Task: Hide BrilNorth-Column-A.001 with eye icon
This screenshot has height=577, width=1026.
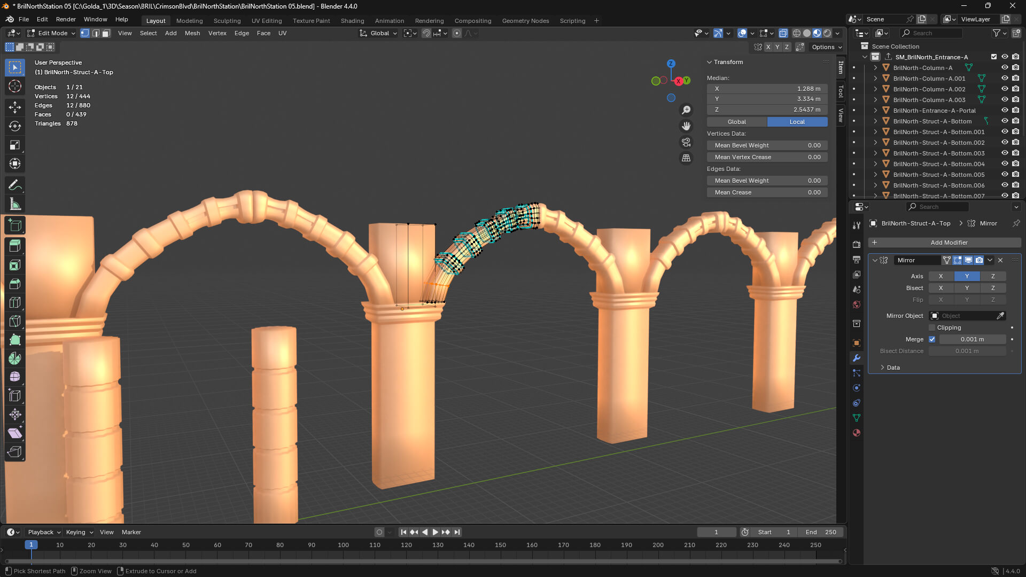Action: tap(1005, 79)
